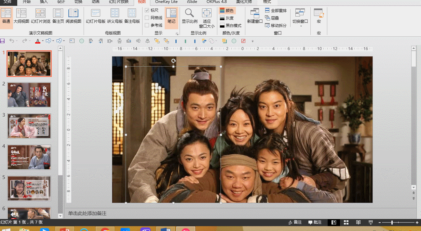Click the thumbnail panel scroll-up arrow
Screen dimensions: 421x231
[60, 48]
